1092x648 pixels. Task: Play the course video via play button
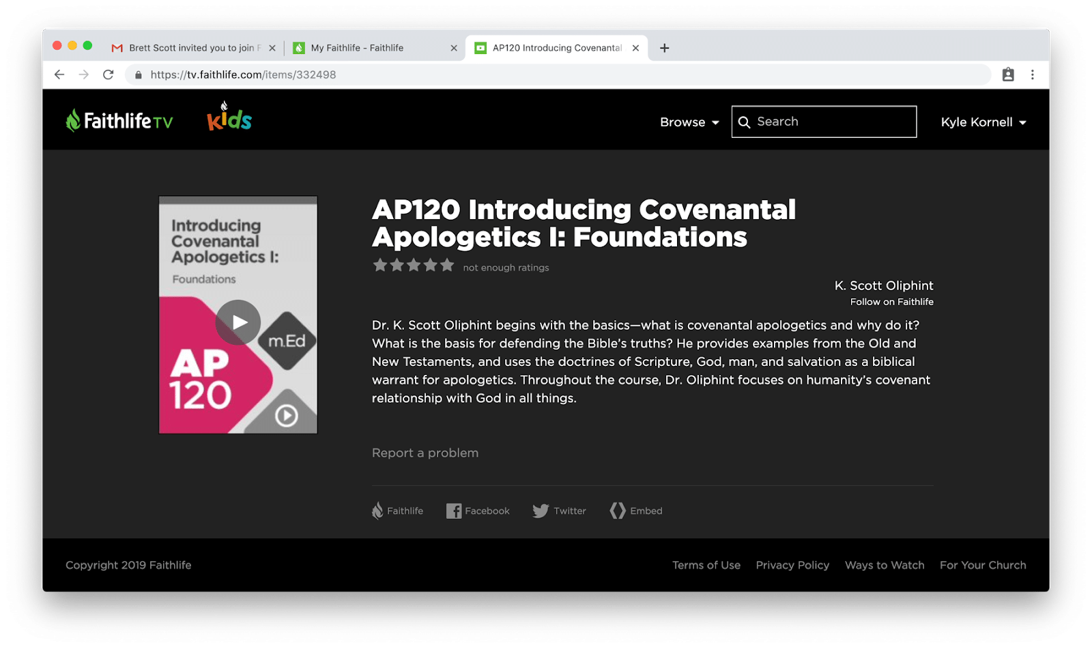(238, 322)
